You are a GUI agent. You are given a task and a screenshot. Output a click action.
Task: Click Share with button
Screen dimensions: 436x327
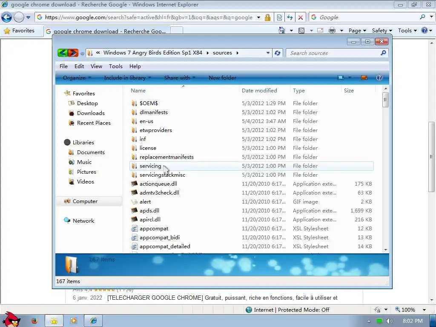point(180,78)
